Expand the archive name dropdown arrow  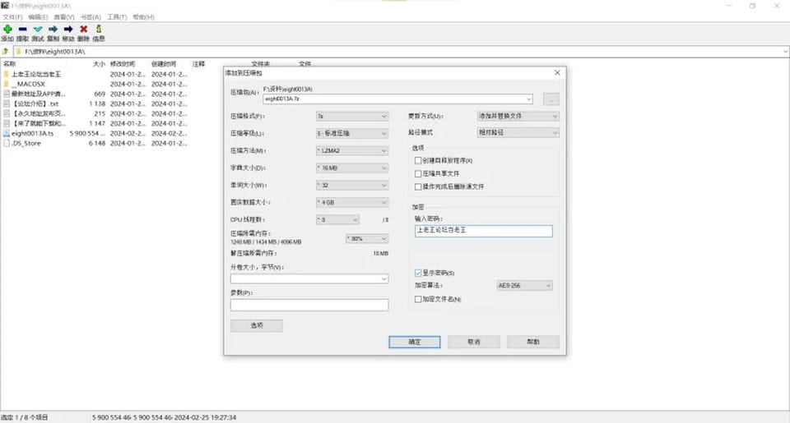[528, 99]
